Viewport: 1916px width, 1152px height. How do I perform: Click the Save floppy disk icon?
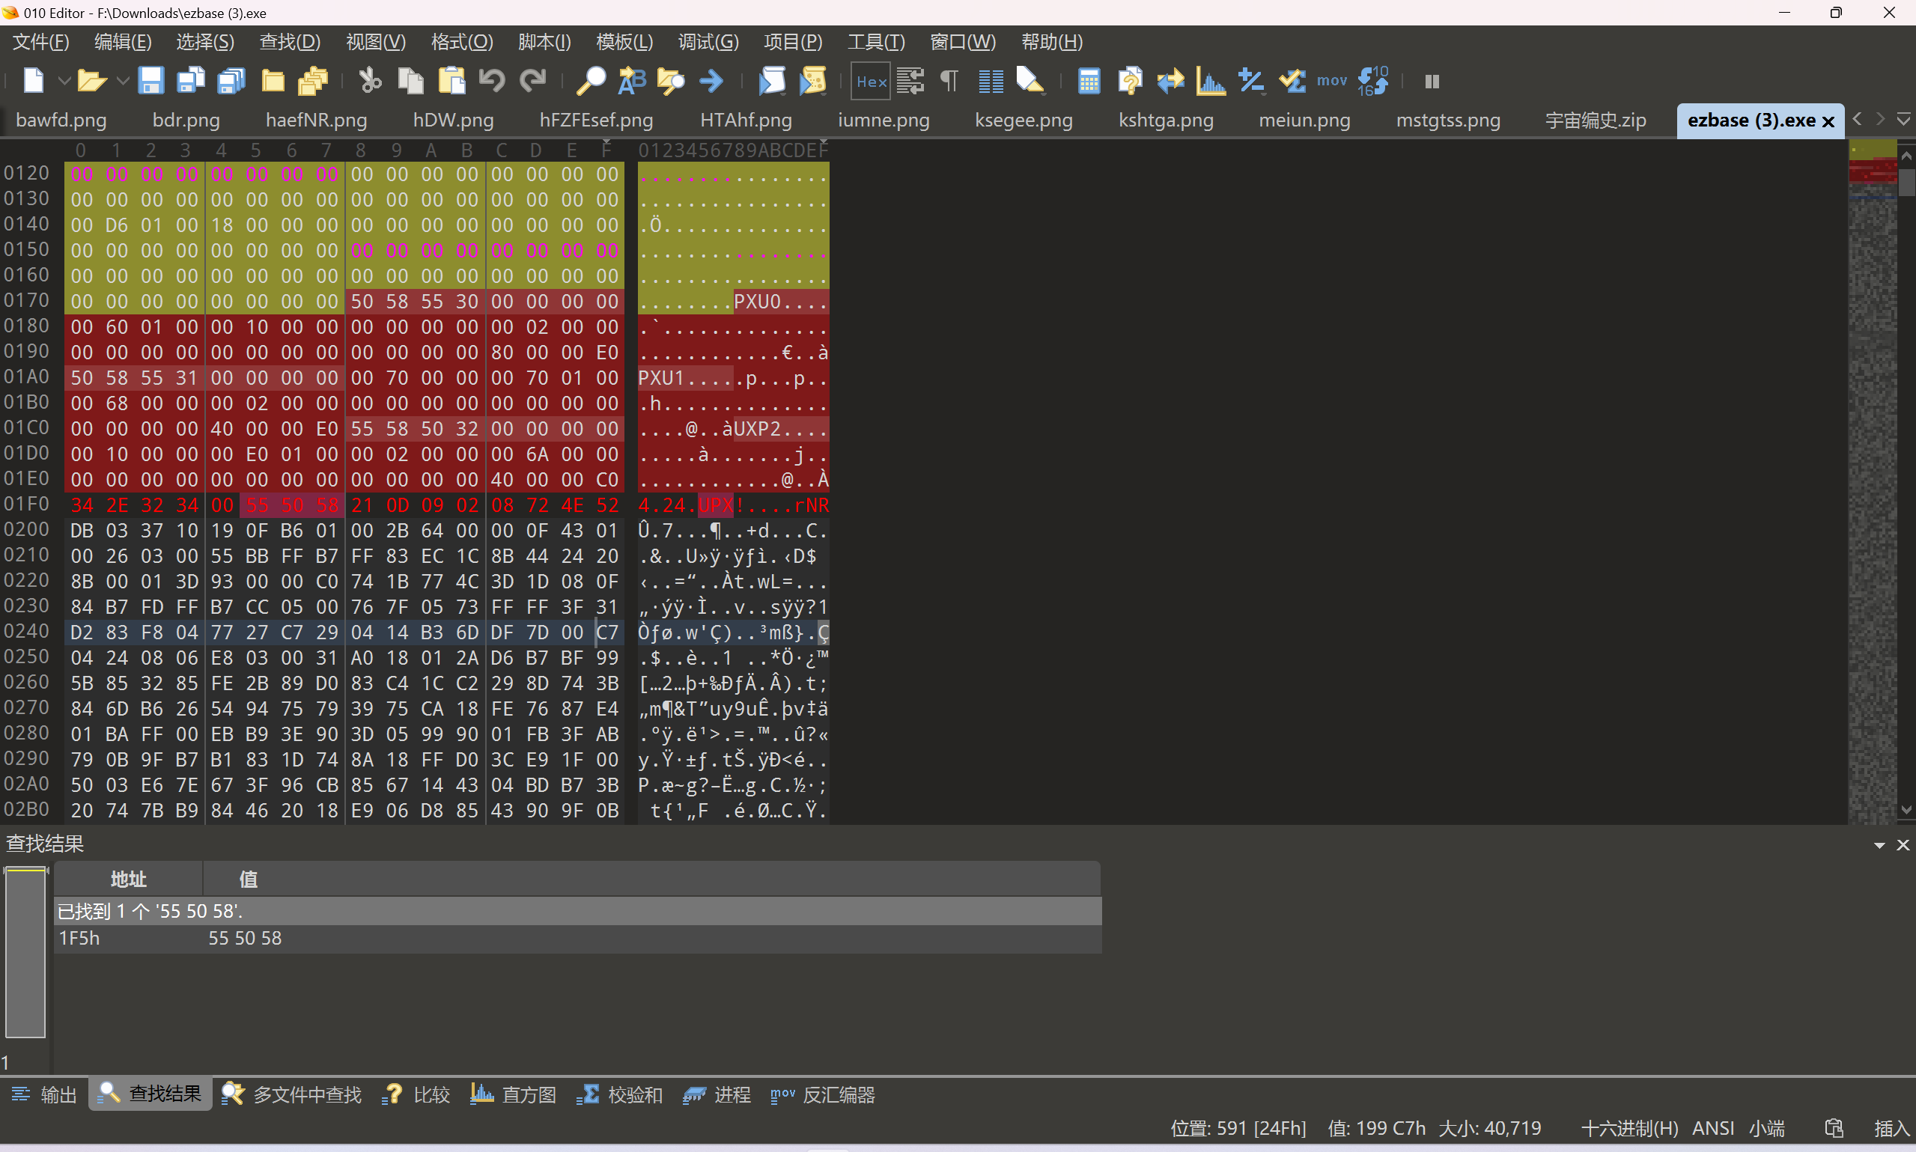pos(150,81)
